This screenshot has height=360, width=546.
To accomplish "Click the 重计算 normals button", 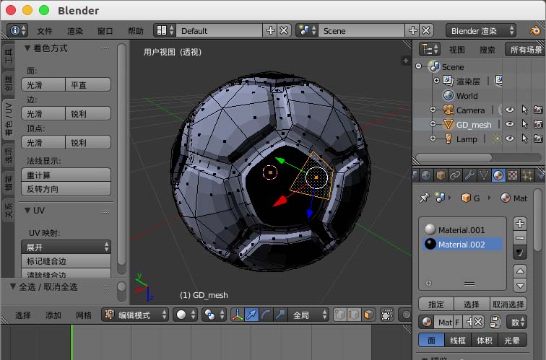I will click(66, 175).
